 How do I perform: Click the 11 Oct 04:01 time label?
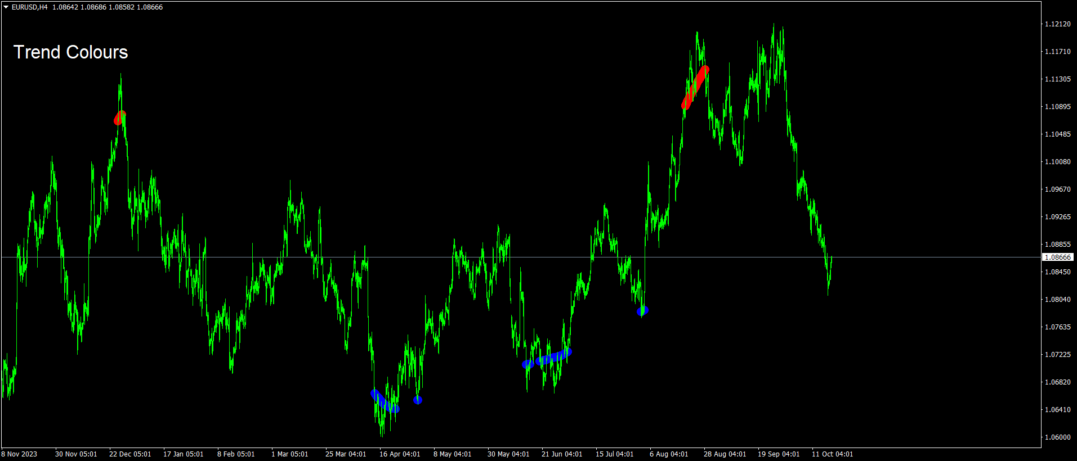832,454
